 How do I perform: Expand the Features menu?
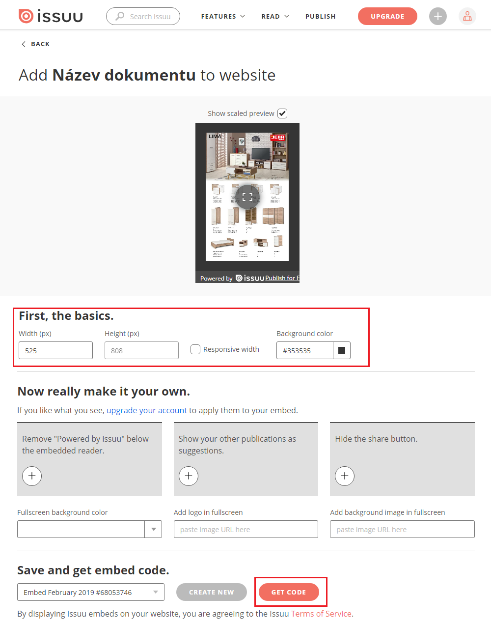(223, 16)
